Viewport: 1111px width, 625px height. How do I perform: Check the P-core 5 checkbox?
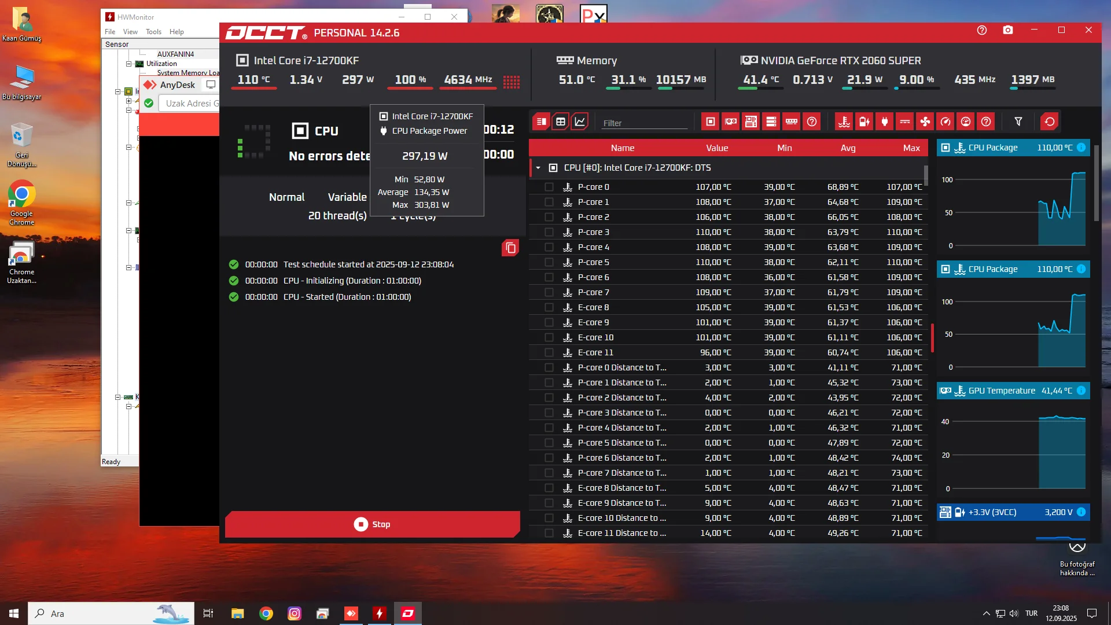549,262
